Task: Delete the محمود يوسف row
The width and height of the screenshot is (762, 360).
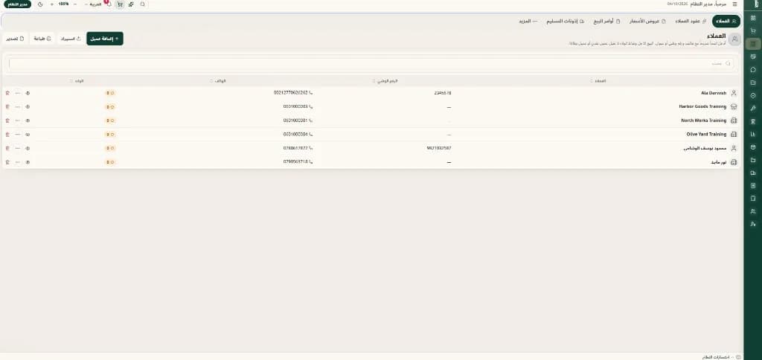Action: [x=7, y=148]
